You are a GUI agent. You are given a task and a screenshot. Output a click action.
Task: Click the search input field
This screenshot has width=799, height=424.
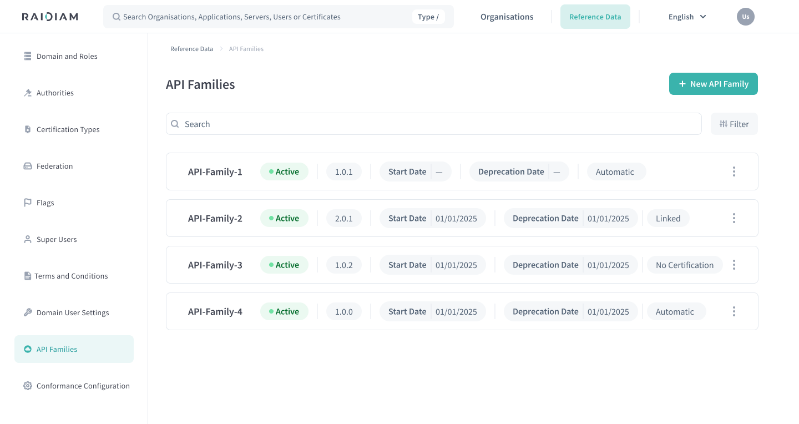433,124
